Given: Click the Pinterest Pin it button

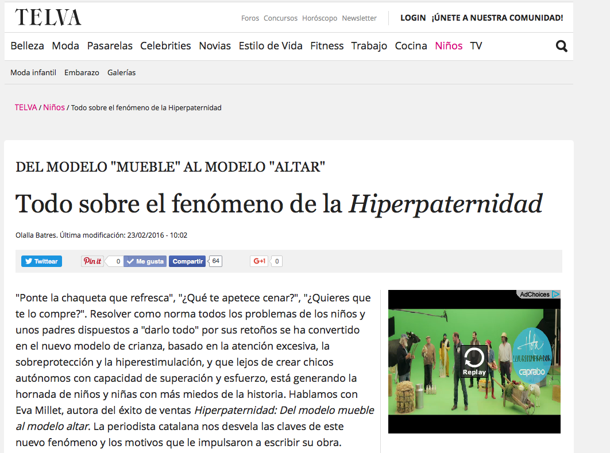Looking at the screenshot, I should 92,261.
